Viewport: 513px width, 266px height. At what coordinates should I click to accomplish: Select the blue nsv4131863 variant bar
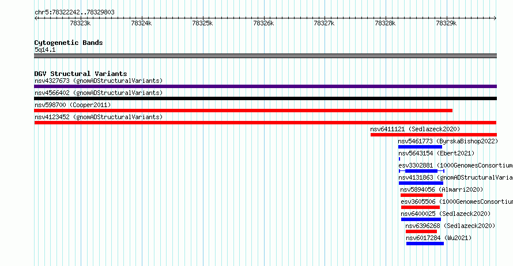point(421,183)
